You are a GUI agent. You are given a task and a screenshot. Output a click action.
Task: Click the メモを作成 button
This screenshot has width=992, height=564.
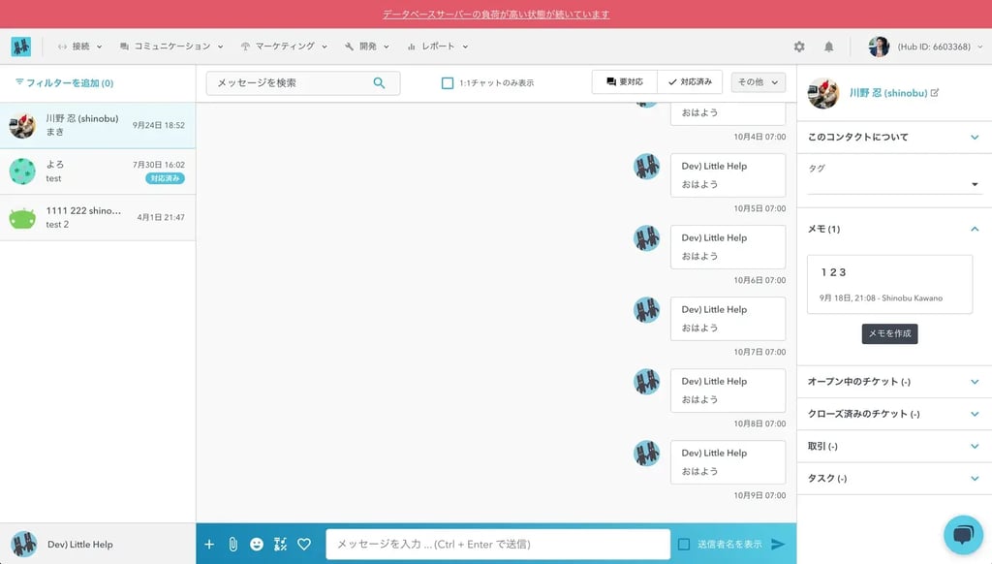pyautogui.click(x=888, y=332)
